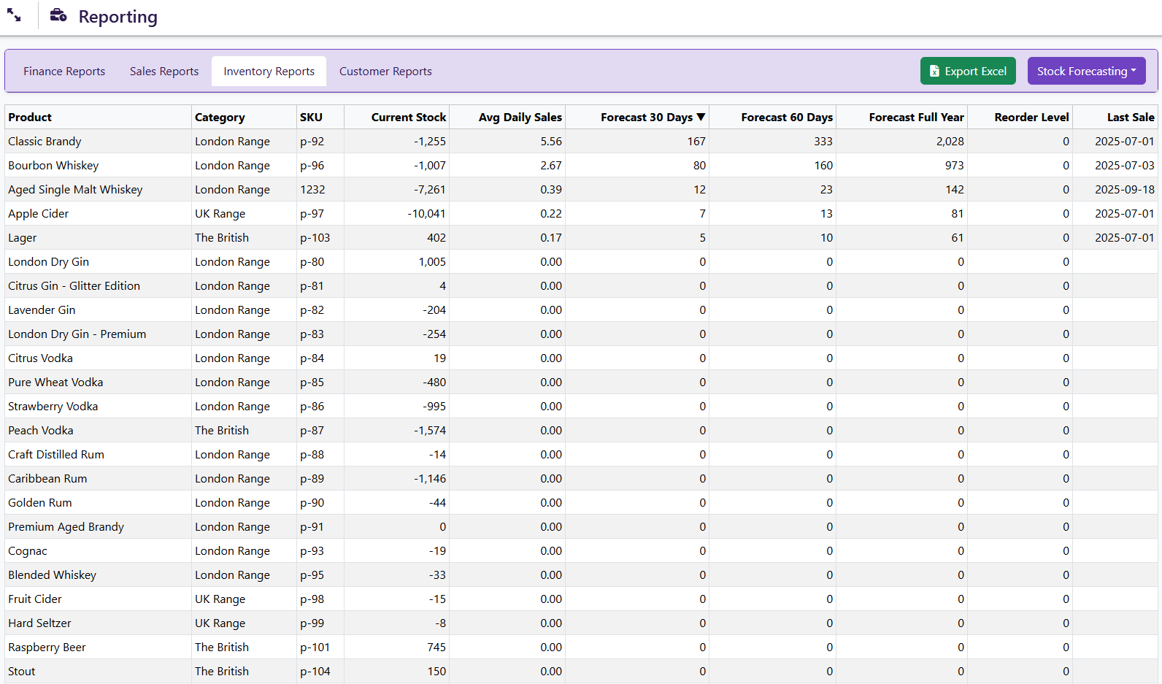Image resolution: width=1162 pixels, height=684 pixels.
Task: Click the Reporting briefcase icon
Action: coord(58,15)
